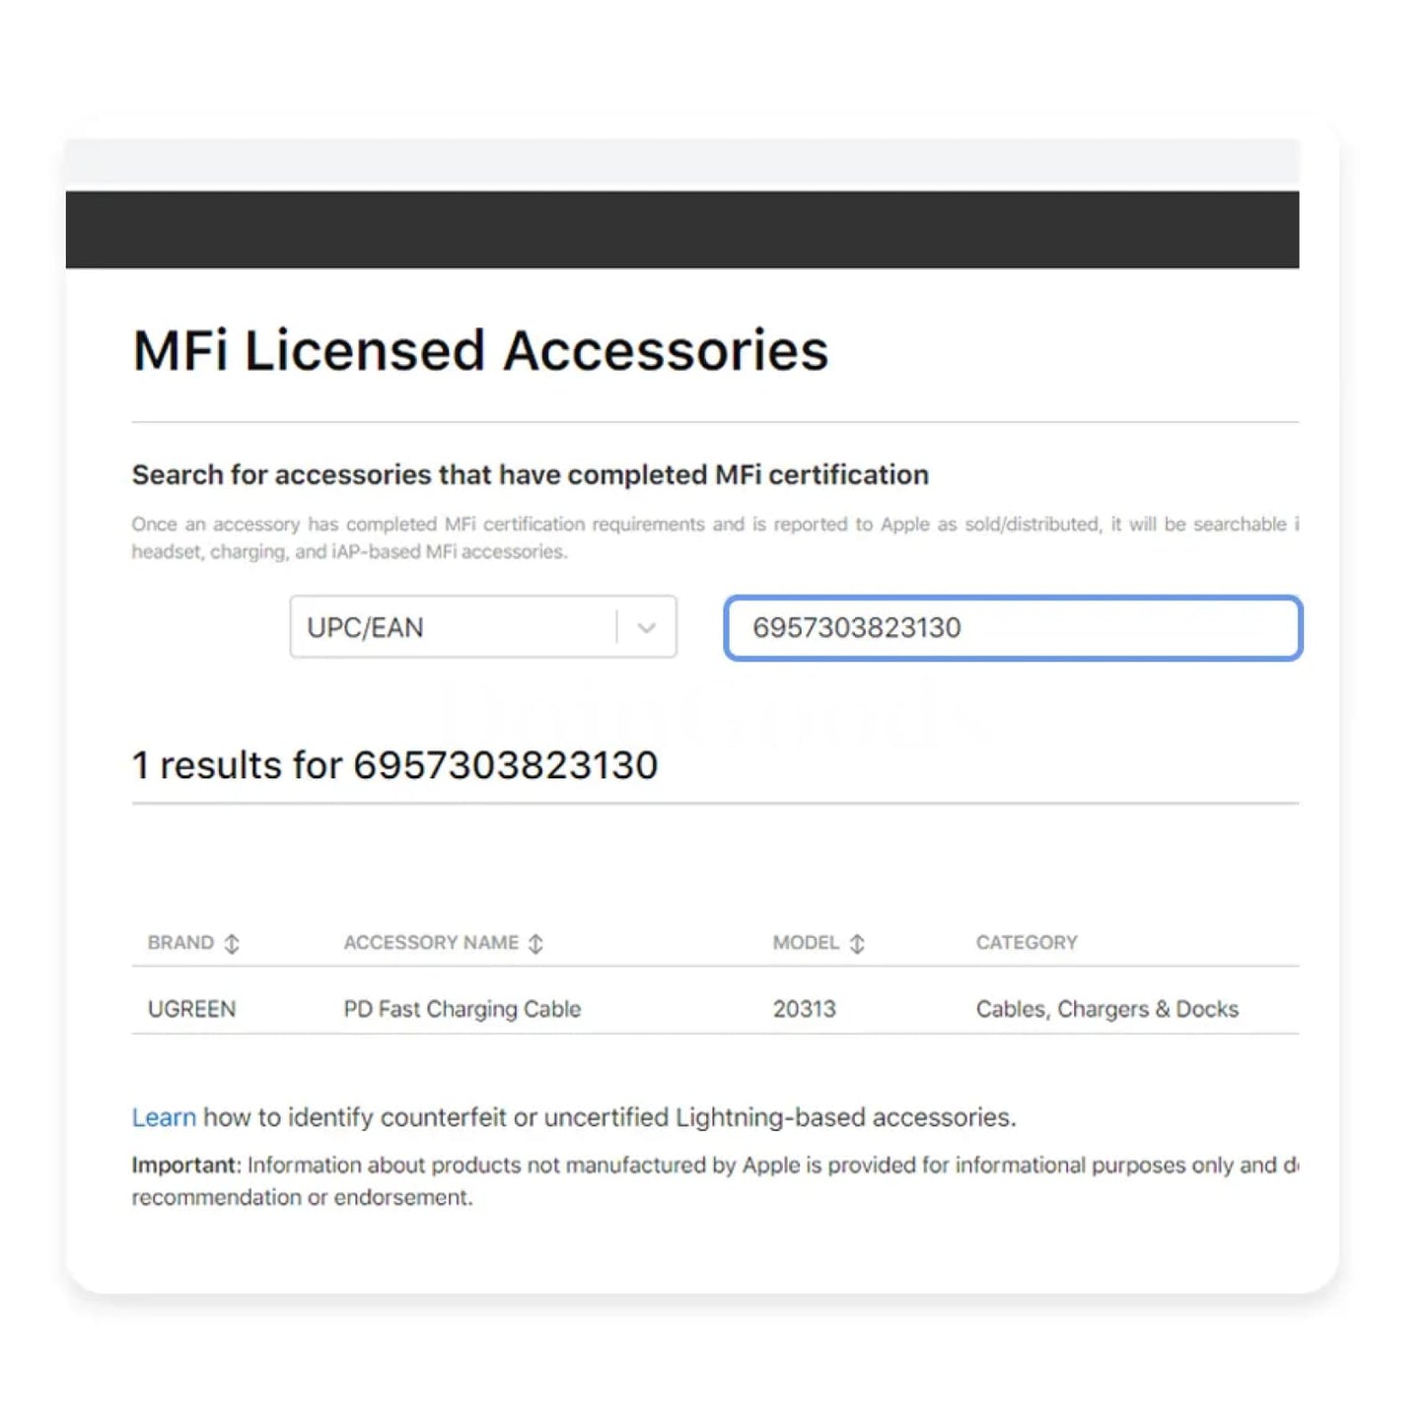Click the dark navigation bar at top
The height and width of the screenshot is (1425, 1425).
682,230
